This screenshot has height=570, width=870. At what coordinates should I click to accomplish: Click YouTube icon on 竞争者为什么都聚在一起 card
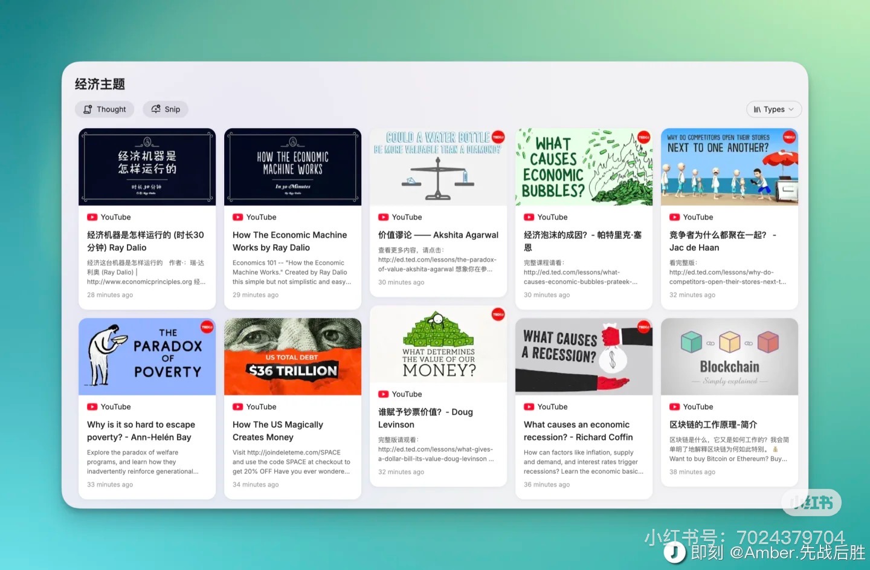(x=674, y=217)
